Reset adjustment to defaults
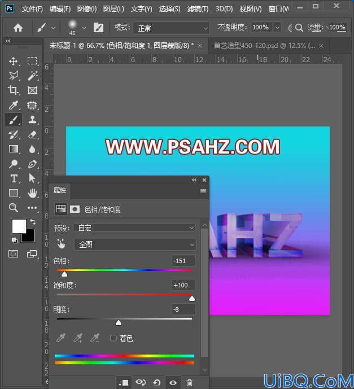Screen dimensions: 354x389 tap(157, 383)
